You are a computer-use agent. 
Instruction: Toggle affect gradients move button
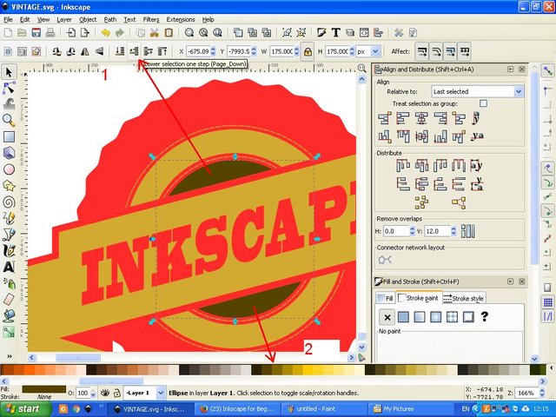coord(450,52)
